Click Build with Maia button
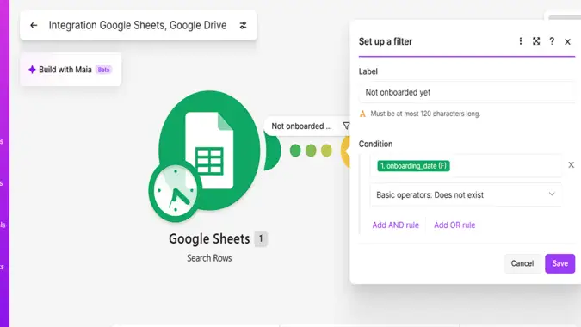Viewport: 581px width, 327px height. coord(71,70)
